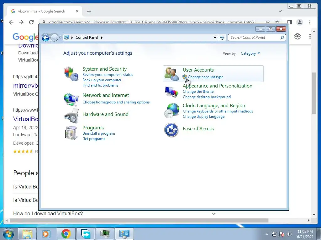Click Get programs link
321x240 pixels.
click(94, 139)
